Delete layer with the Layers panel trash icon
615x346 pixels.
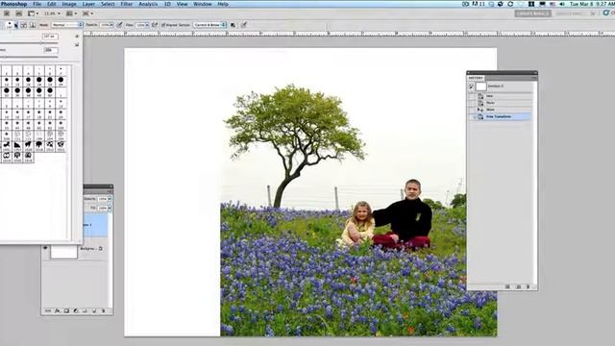coord(104,310)
